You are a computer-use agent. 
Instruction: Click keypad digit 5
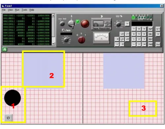tap(139, 34)
